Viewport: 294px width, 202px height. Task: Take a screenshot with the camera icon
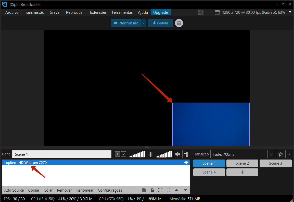[x=179, y=23]
